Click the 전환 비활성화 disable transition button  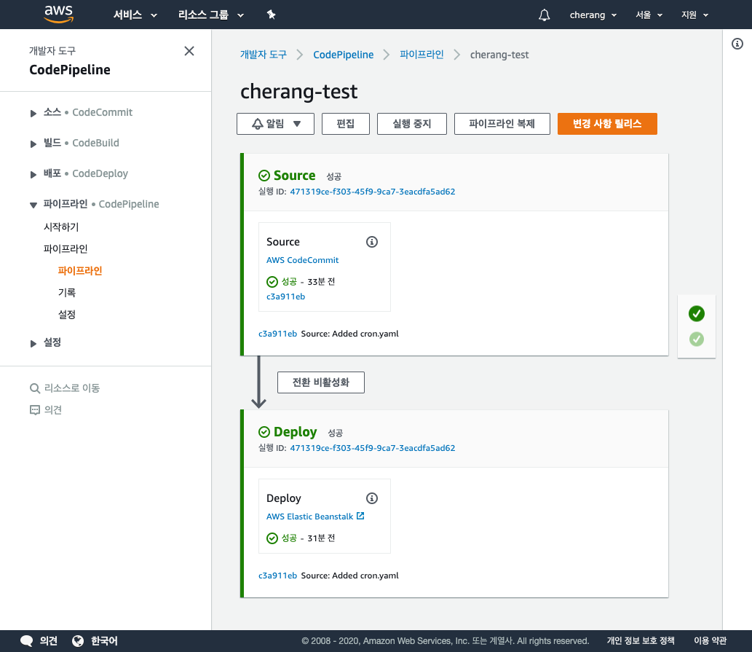pos(321,382)
